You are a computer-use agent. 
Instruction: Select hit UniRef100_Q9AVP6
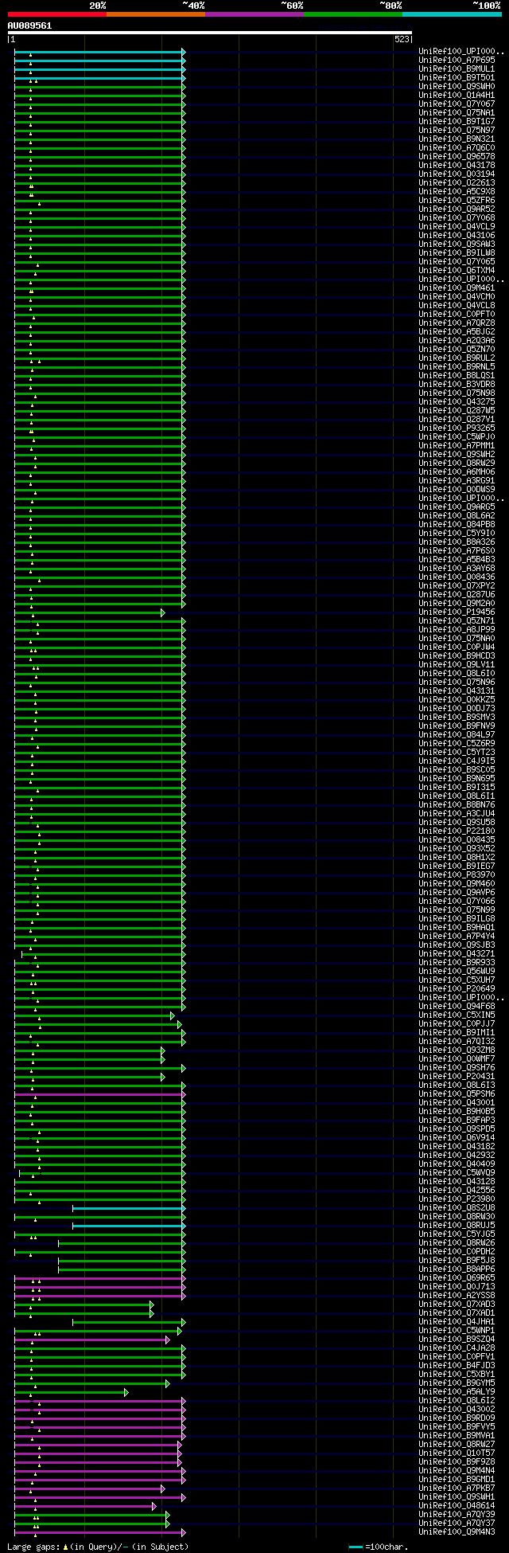[x=457, y=892]
